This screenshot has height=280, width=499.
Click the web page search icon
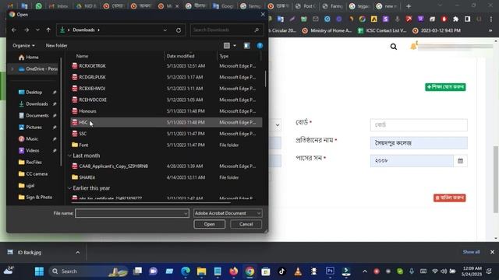point(394,47)
